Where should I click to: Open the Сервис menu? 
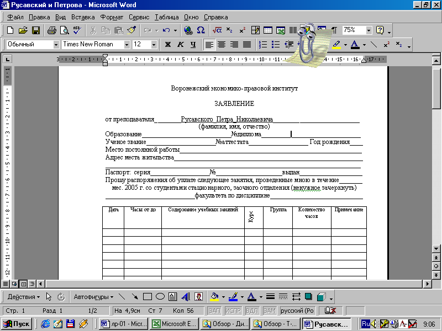(139, 17)
